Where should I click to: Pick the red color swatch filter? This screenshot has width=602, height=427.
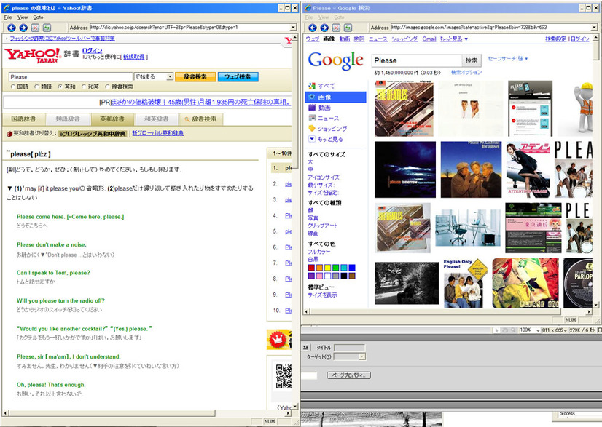click(x=311, y=268)
